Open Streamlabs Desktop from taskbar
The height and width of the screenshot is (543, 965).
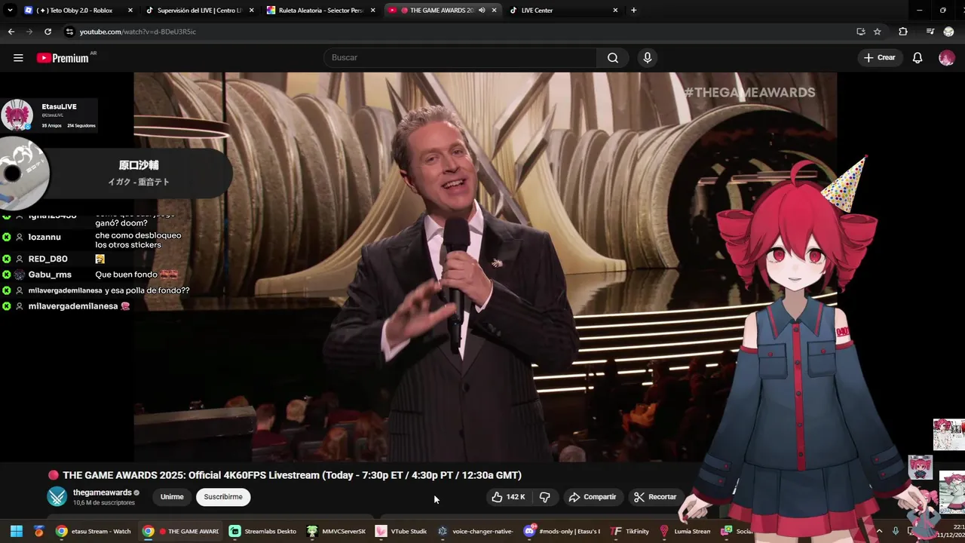[264, 532]
